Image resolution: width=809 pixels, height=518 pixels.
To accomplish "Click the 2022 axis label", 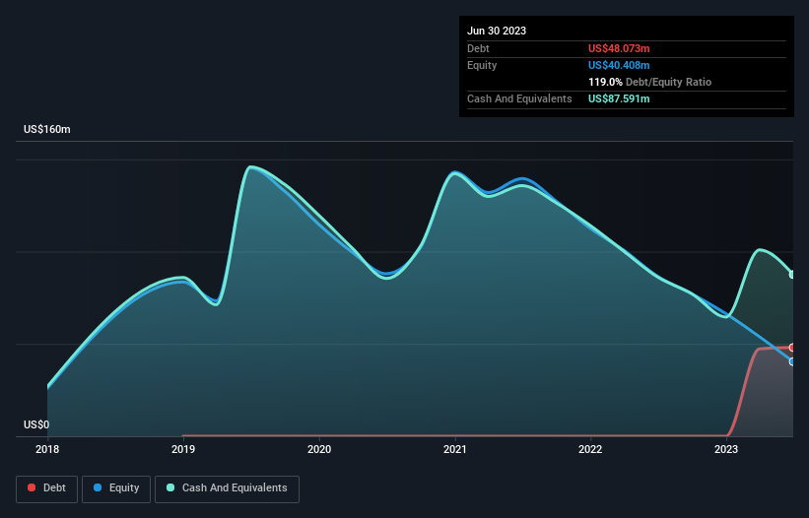I will 590,449.
